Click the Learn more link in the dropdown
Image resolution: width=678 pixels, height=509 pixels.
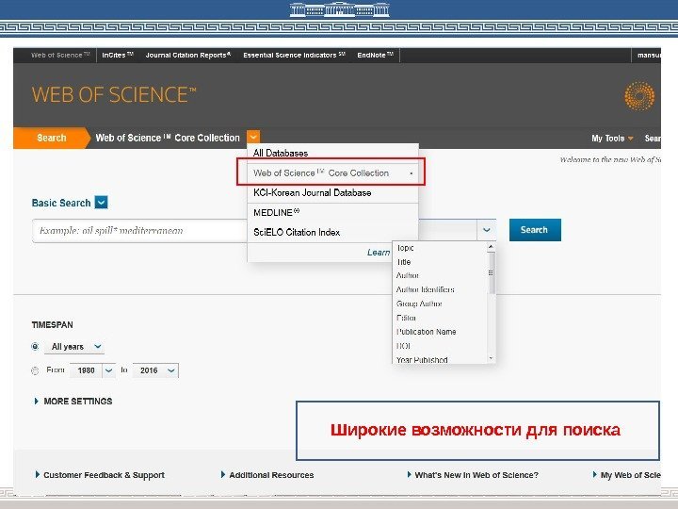coord(379,253)
